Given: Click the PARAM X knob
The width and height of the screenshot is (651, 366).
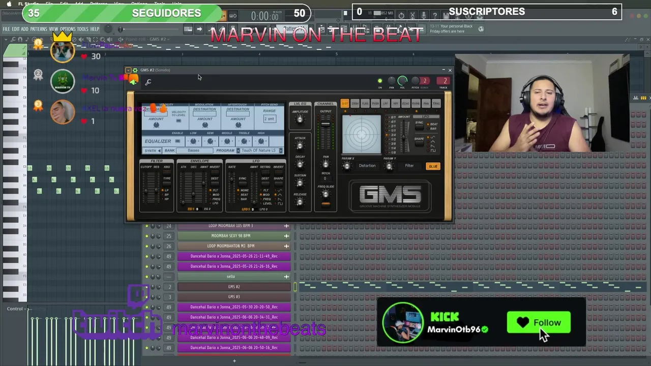Looking at the screenshot, I should tap(347, 166).
